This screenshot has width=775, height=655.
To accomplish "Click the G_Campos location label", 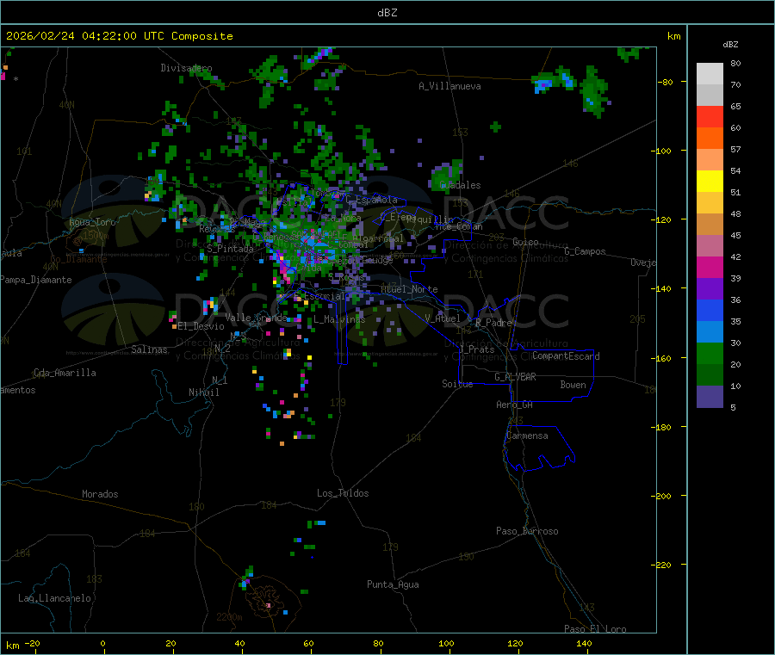I will point(585,251).
